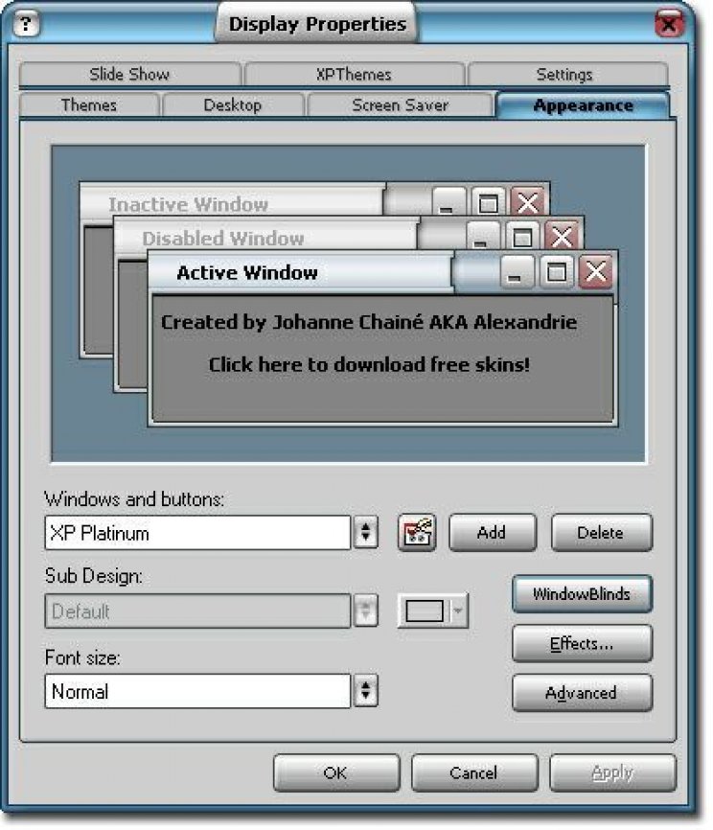This screenshot has width=713, height=830.
Task: Click the 'Sub Design:' label
Action: point(94,576)
